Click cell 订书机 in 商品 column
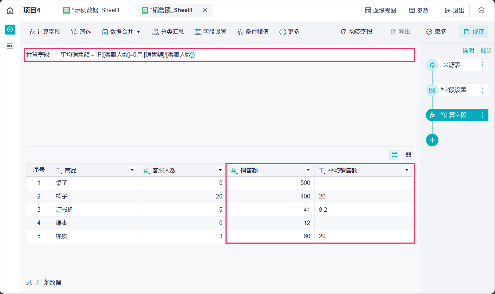This screenshot has height=294, width=495. (95, 210)
